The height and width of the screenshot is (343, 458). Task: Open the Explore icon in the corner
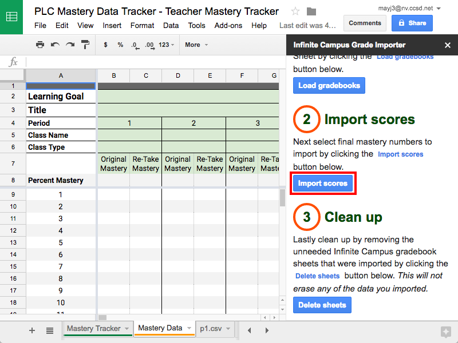446,332
